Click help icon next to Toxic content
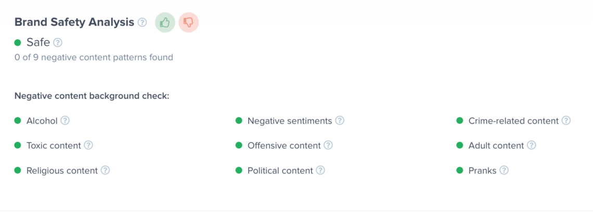Viewport: 593px width, 214px height. click(x=88, y=145)
